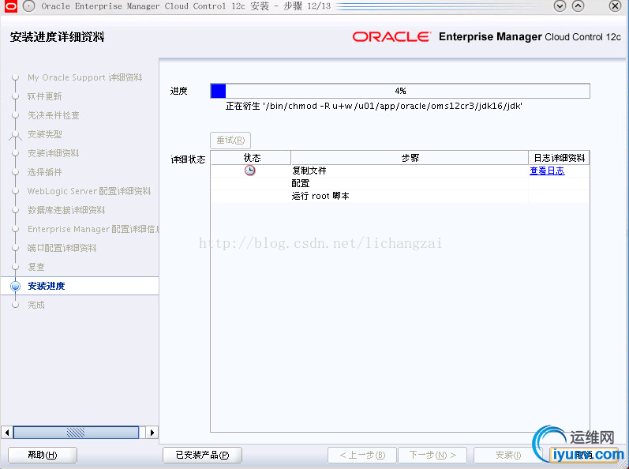Maximize window with the up-arrow title button
The width and height of the screenshot is (629, 469).
tap(578, 6)
